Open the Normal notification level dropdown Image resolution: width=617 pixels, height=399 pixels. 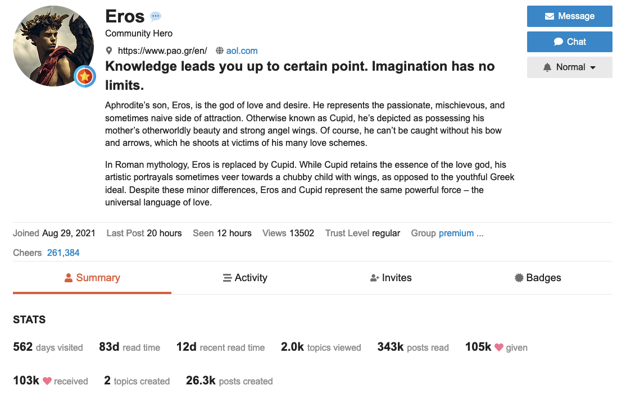569,67
